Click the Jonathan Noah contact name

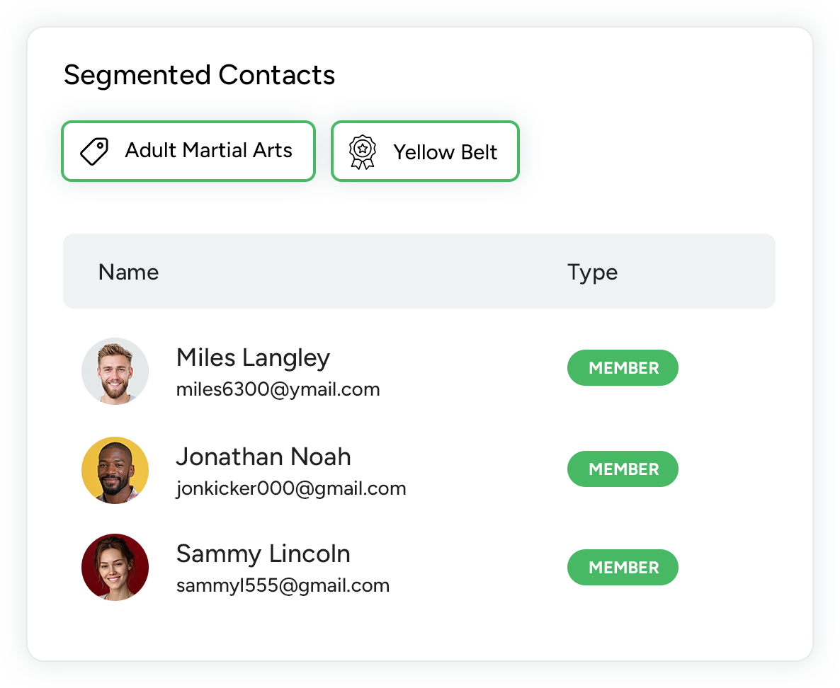(263, 457)
